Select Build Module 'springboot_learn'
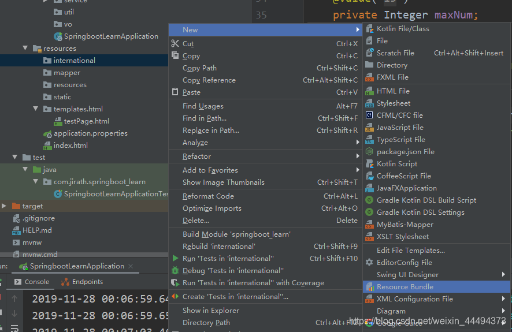Image resolution: width=512 pixels, height=332 pixels. pos(265,234)
